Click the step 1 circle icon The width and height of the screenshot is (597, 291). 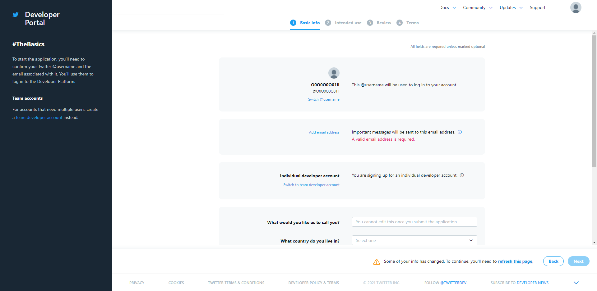[x=293, y=23]
